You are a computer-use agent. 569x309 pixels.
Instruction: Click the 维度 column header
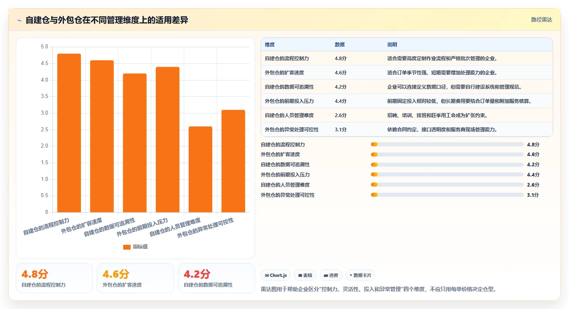click(x=270, y=45)
